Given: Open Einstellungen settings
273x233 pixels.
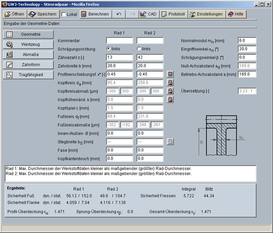Looking at the screenshot, I should click(206, 14).
